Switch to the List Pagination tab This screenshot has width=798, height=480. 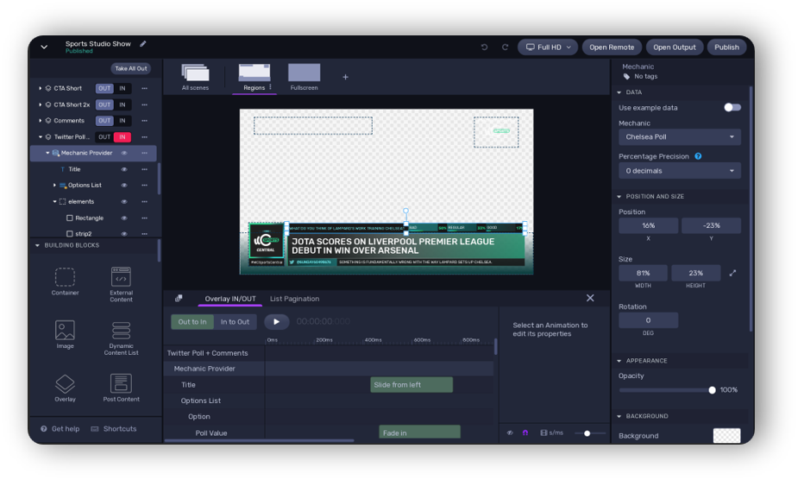point(294,299)
